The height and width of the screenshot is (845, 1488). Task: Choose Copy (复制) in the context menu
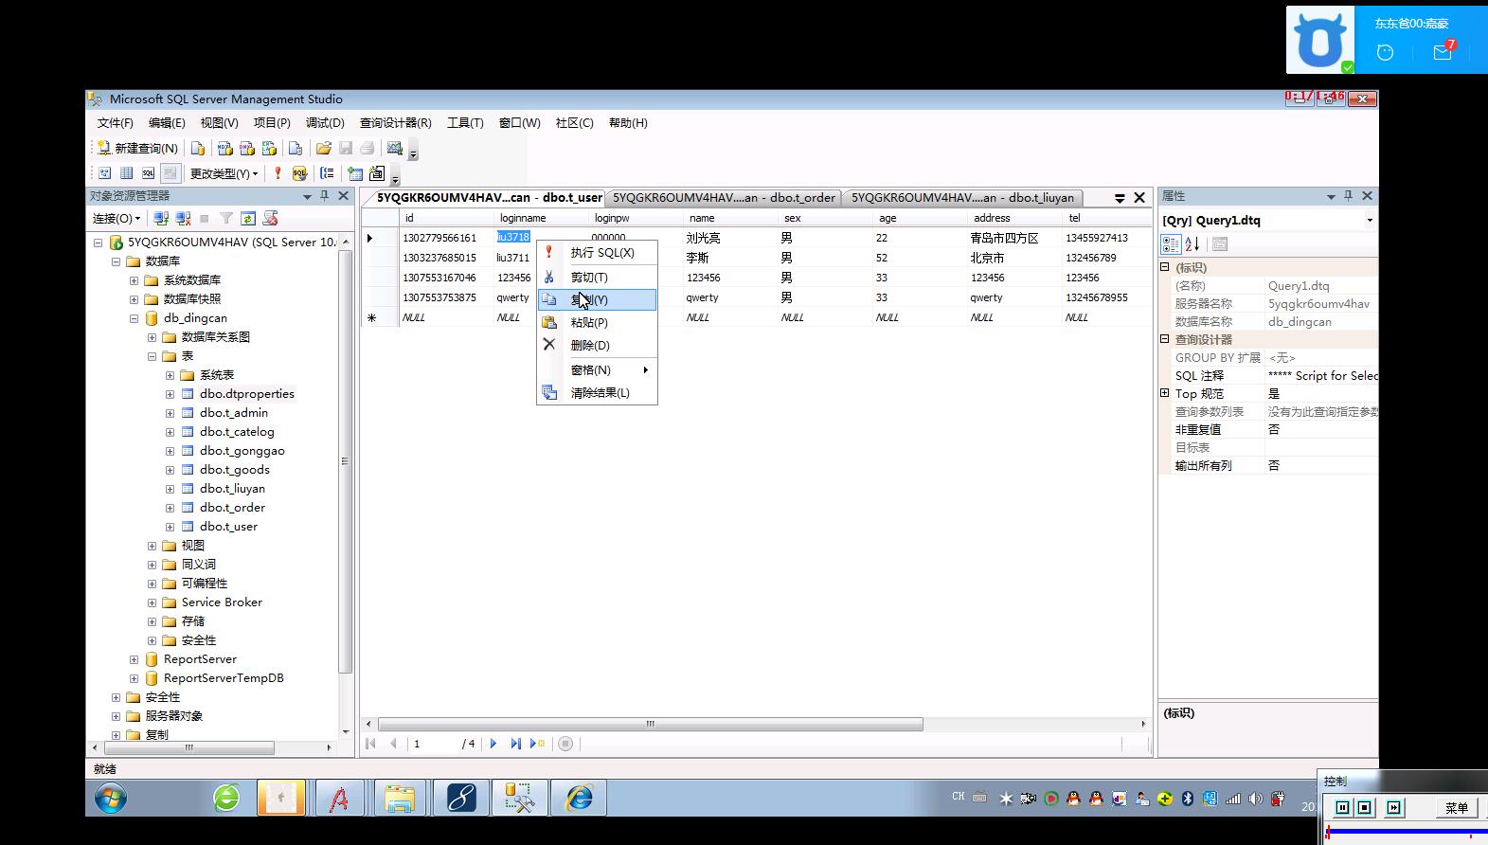pos(597,299)
